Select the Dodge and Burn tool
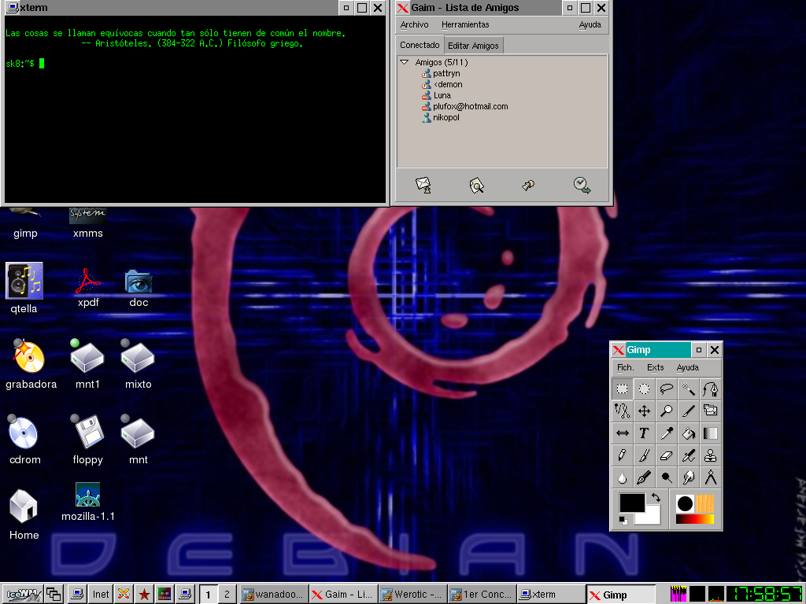This screenshot has width=806, height=604. point(666,477)
